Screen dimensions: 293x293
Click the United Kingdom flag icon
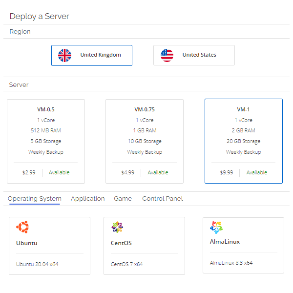(x=64, y=55)
